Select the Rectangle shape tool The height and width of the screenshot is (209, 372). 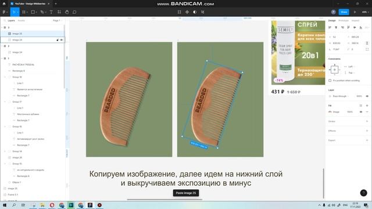click(33, 12)
